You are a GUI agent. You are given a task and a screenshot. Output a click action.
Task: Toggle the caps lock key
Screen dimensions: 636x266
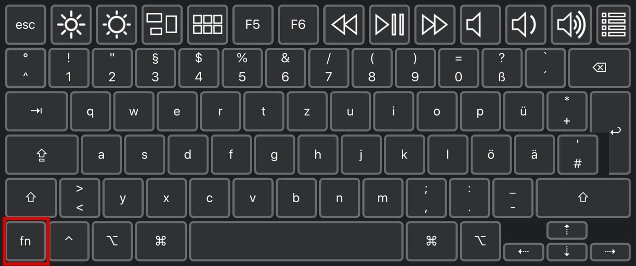click(42, 155)
